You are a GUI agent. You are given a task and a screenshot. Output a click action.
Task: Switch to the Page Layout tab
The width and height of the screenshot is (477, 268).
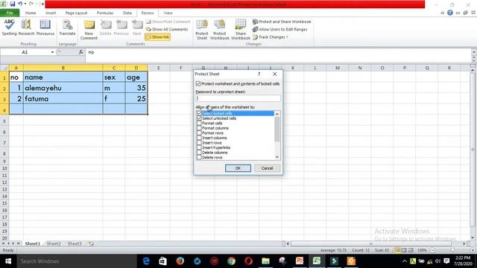tap(76, 13)
